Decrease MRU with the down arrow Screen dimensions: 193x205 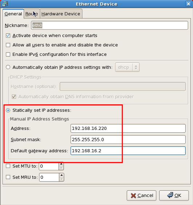(62, 179)
